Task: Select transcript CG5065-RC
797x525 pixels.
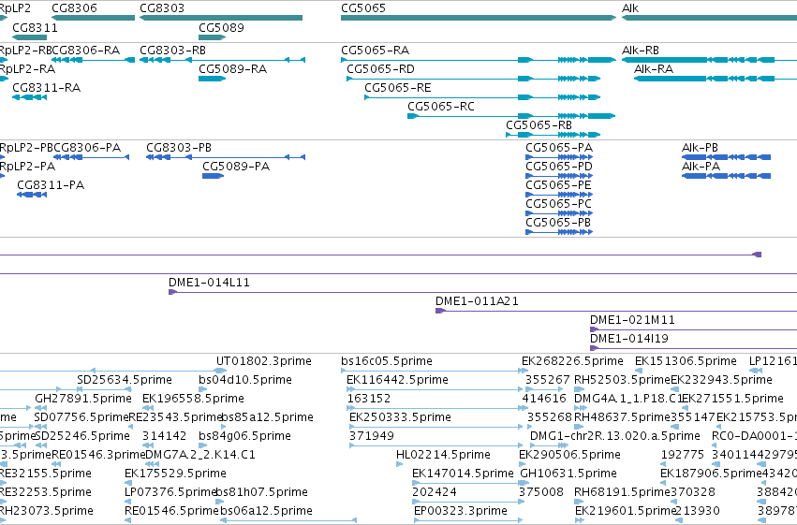Action: click(511, 116)
